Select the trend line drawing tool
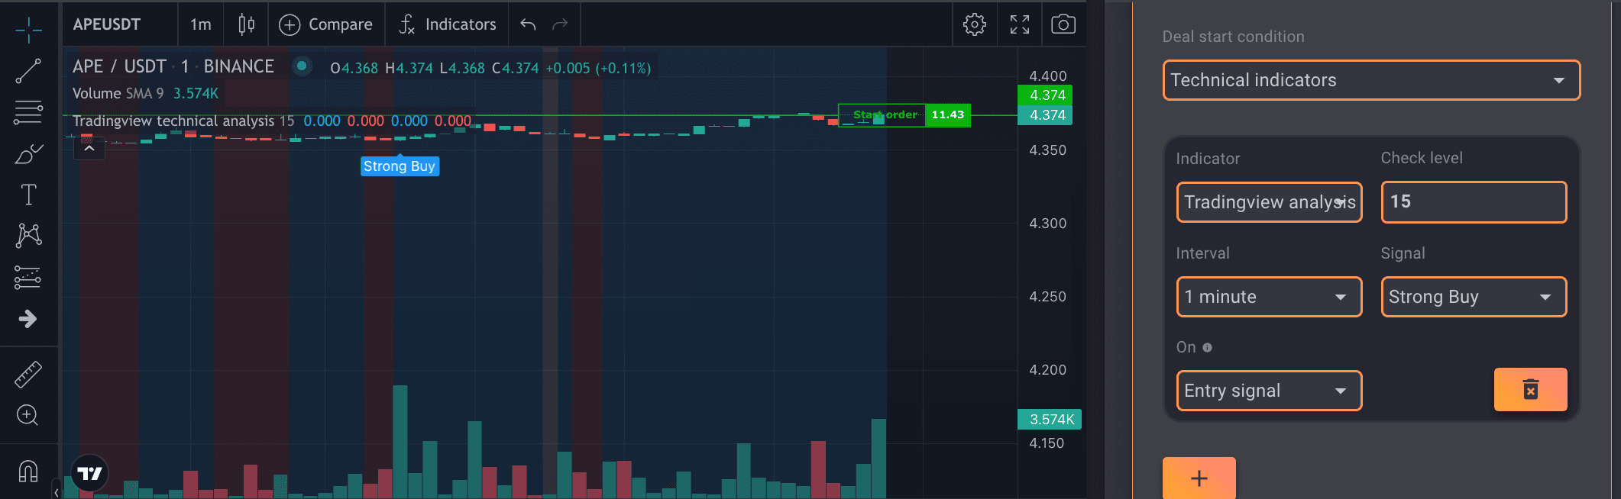This screenshot has width=1621, height=499. 28,71
